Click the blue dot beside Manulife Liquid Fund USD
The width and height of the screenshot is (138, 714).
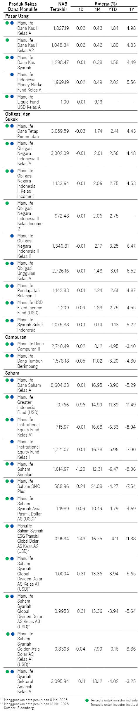(12, 96)
